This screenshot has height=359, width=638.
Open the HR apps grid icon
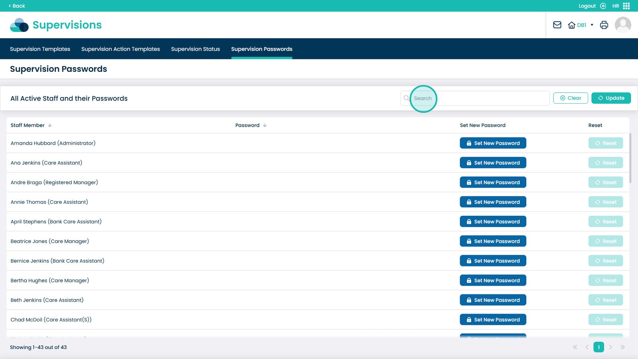[626, 6]
